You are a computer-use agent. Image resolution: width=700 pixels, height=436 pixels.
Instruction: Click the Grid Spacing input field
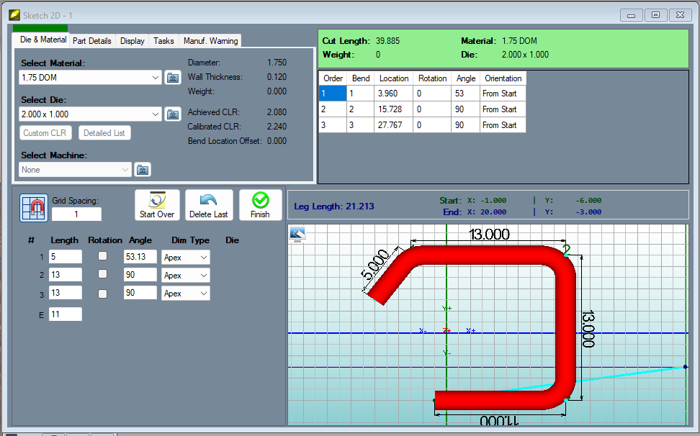[x=76, y=214]
